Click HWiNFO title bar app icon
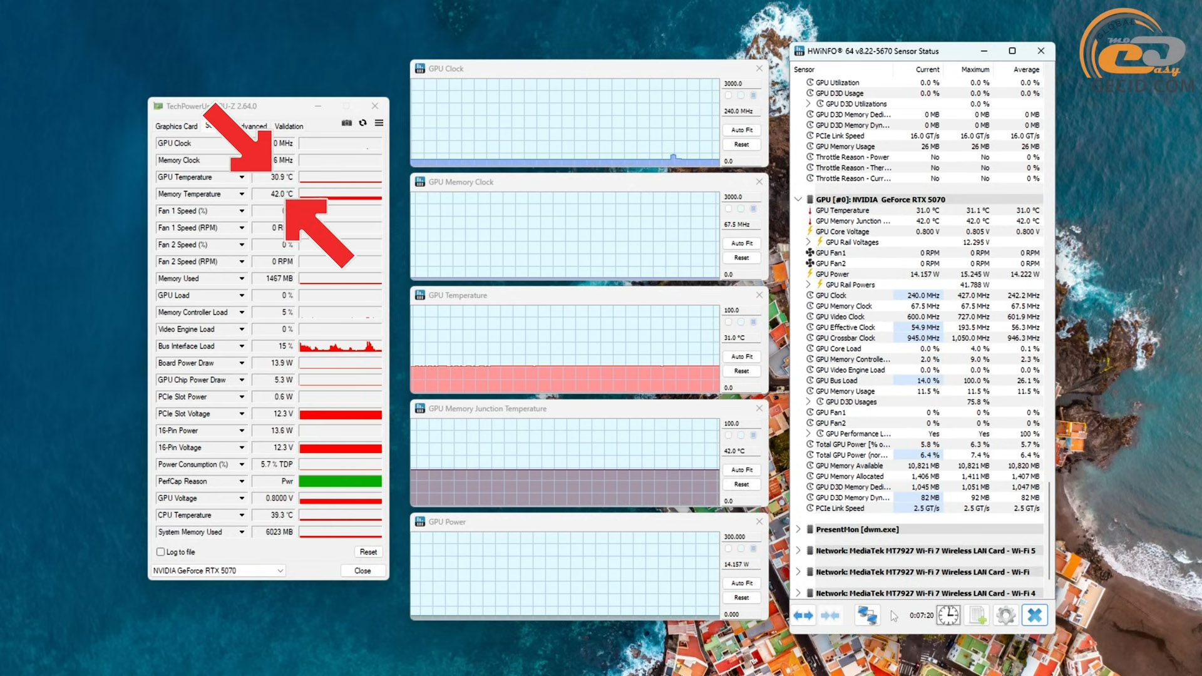 click(799, 51)
